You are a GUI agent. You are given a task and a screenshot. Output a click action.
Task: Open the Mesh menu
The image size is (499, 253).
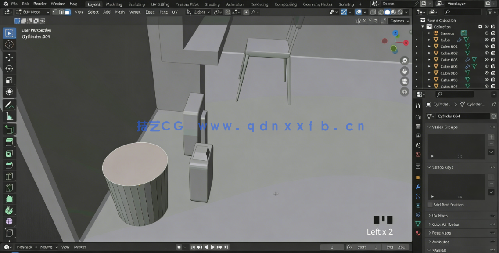(120, 12)
